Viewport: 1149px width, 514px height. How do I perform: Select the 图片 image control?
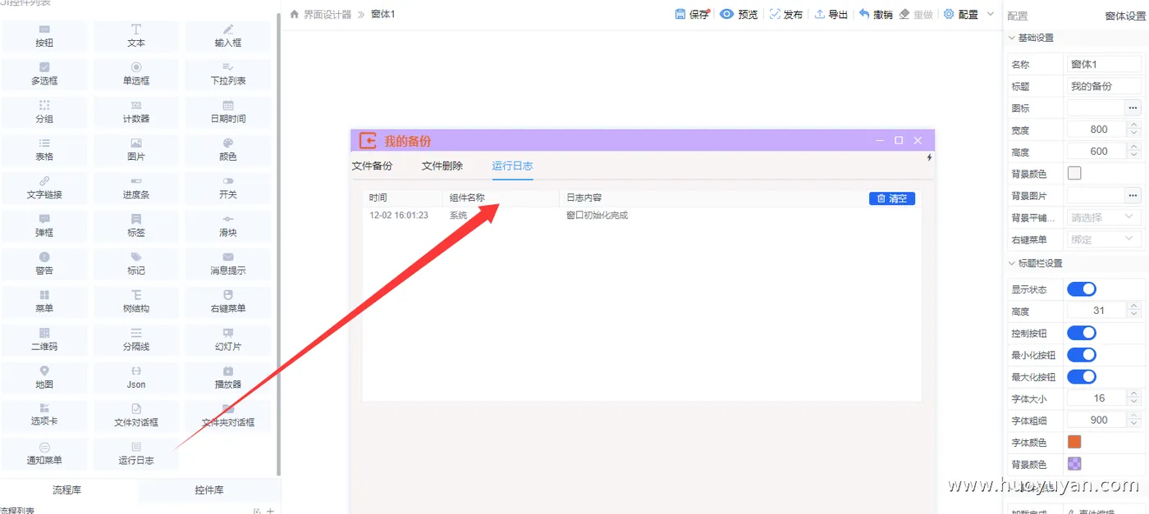coord(136,149)
